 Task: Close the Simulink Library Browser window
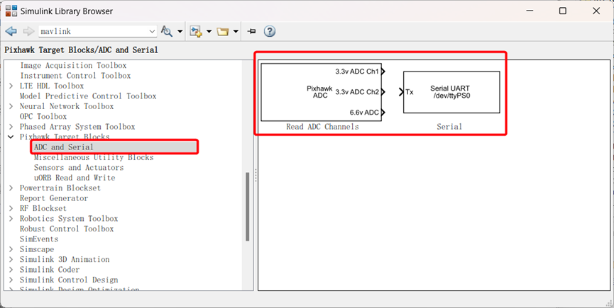(x=596, y=11)
